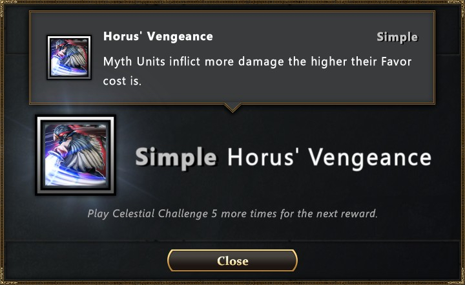Click the words 'next reward' in the italic message
This screenshot has height=285, width=465.
point(347,213)
